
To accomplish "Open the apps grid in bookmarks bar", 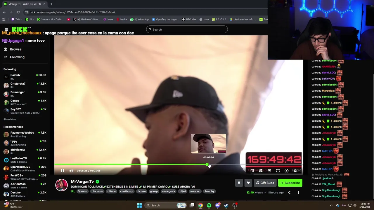I will click(4, 20).
